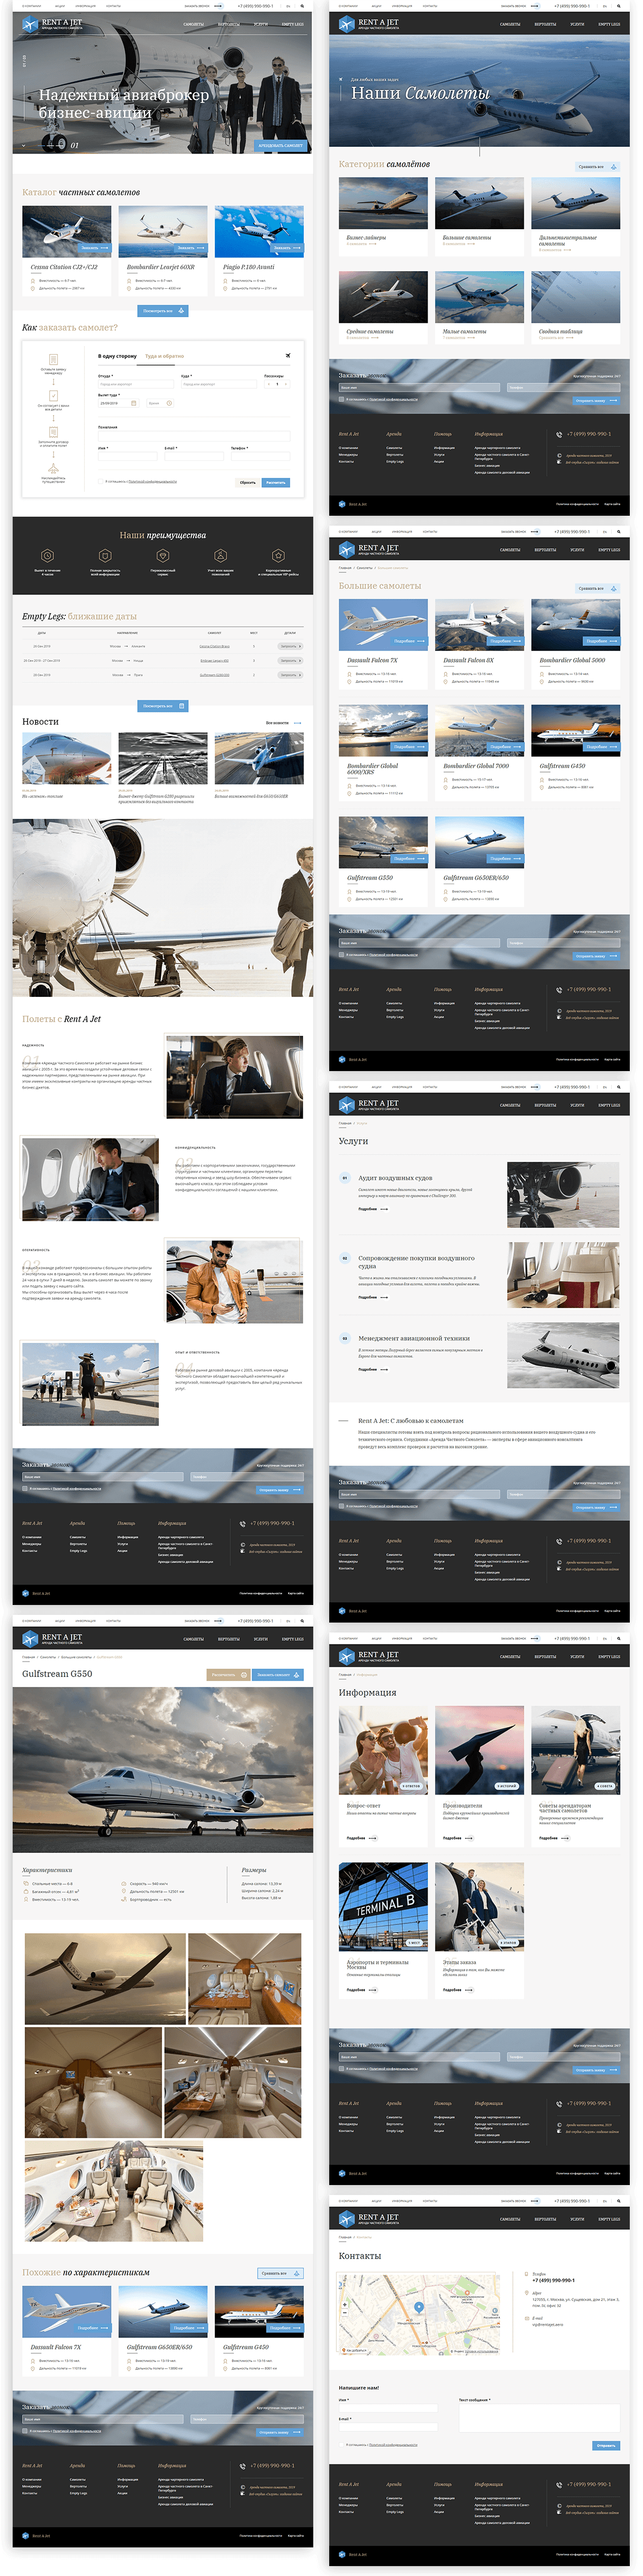Screen dimensions: 643x2576
Task: Zoom out the Контакты map with minus
Action: 344,2312
